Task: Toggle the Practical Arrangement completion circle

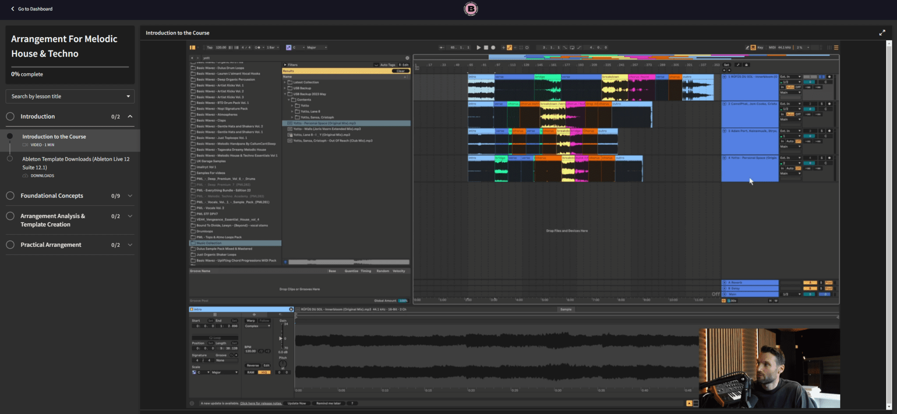Action: [11, 245]
